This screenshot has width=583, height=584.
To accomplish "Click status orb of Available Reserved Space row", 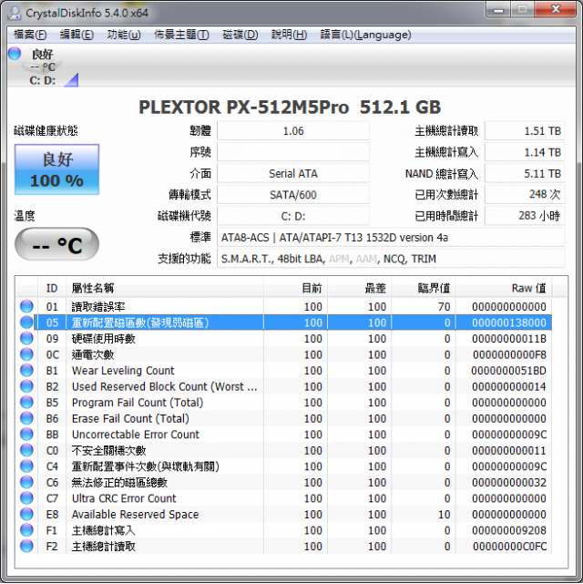I will pyautogui.click(x=26, y=514).
